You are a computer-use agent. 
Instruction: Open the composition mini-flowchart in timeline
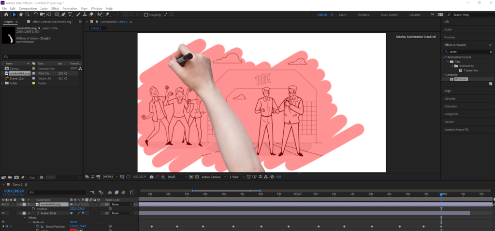pyautogui.click(x=93, y=192)
